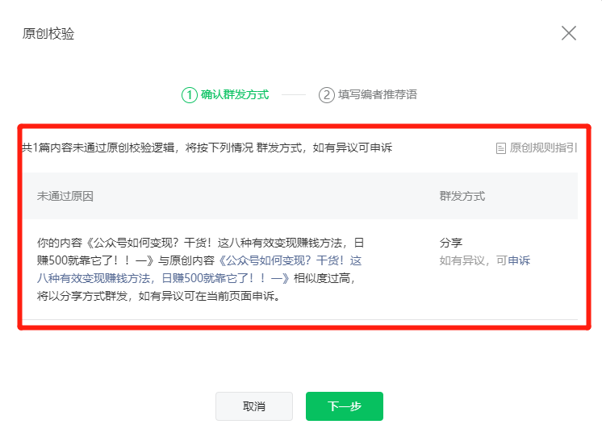Image resolution: width=602 pixels, height=441 pixels.
Task: Click the text 将以分享方式群发
Action: [x=82, y=296]
